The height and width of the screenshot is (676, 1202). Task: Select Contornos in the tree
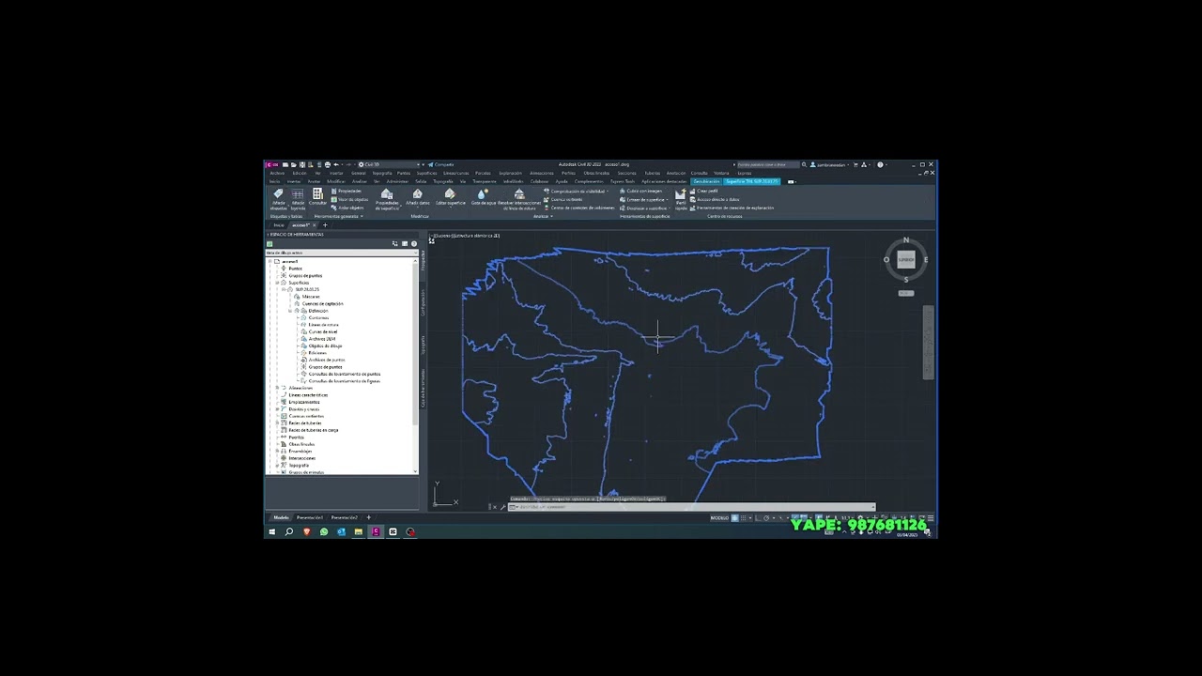(x=318, y=317)
